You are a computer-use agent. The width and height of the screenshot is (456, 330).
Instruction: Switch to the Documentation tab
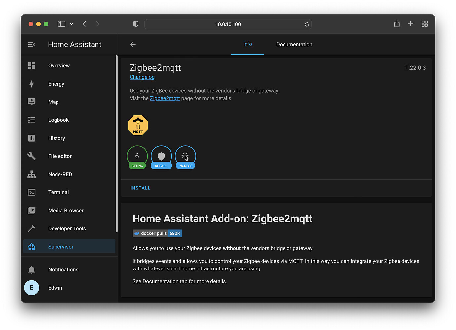coord(294,44)
